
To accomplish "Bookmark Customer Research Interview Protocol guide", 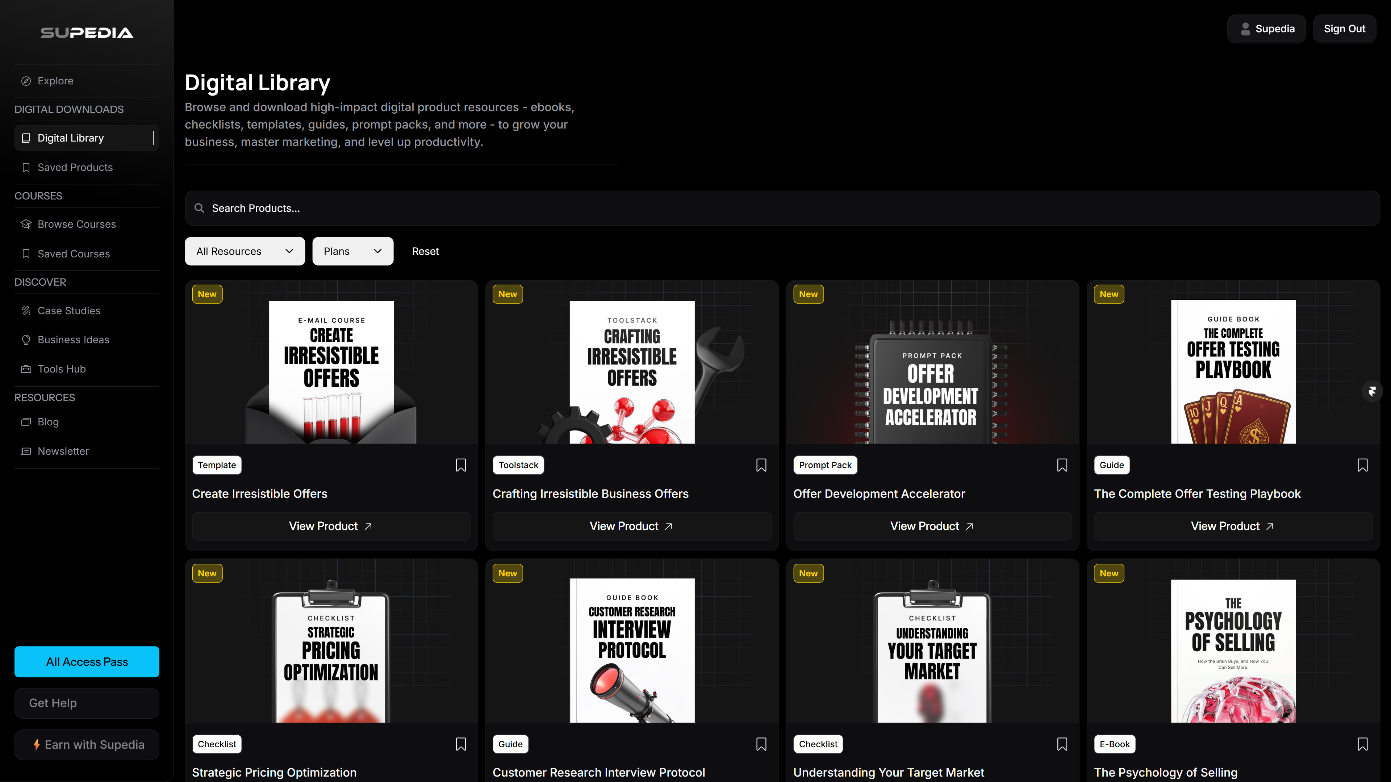I will tap(761, 744).
